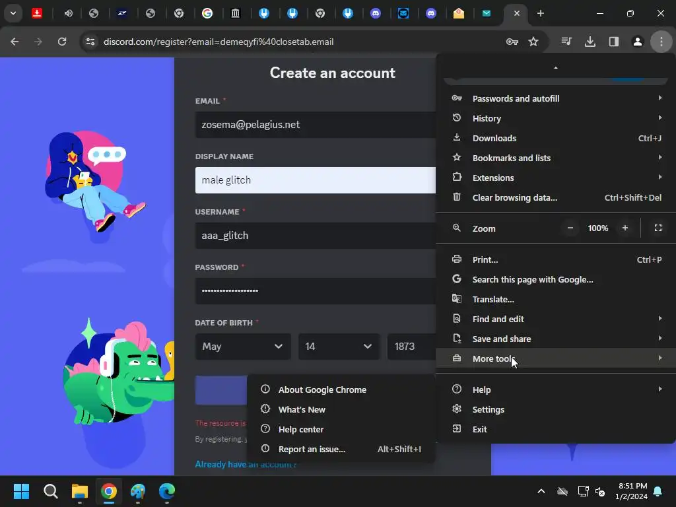This screenshot has height=507, width=676.
Task: Click the Password field
Action: point(315,291)
